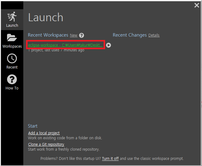Switch to the Workspaces sidebar tab

(12, 41)
